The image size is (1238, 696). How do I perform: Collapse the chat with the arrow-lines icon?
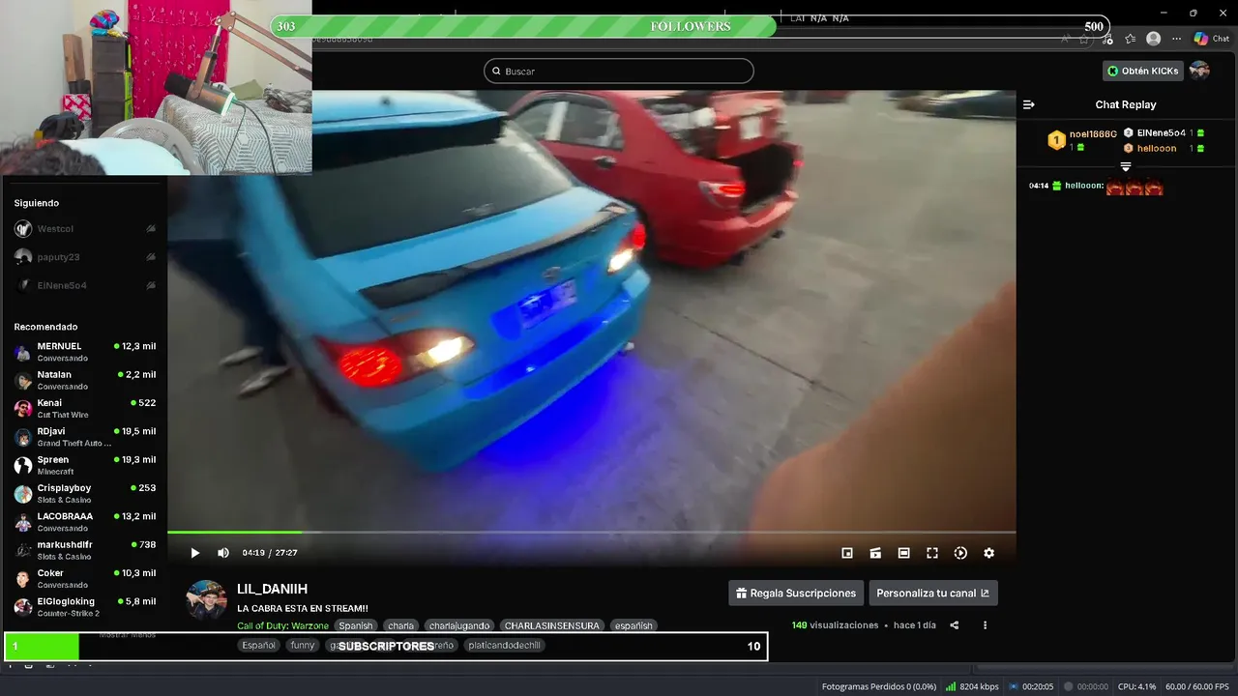click(x=1029, y=104)
